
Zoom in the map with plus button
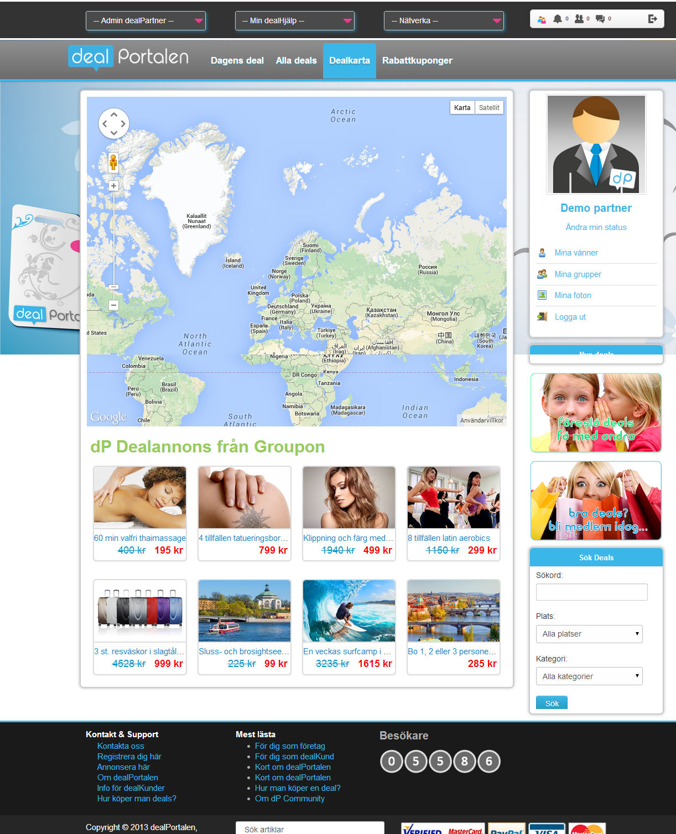(113, 186)
